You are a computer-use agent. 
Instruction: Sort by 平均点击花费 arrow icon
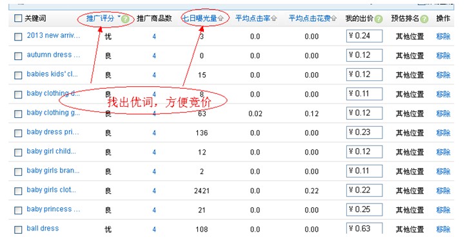[333, 18]
